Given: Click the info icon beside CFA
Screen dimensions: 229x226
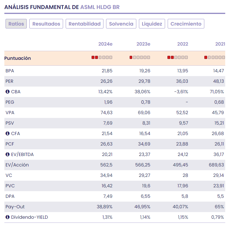Looking at the screenshot, I should point(7,134).
